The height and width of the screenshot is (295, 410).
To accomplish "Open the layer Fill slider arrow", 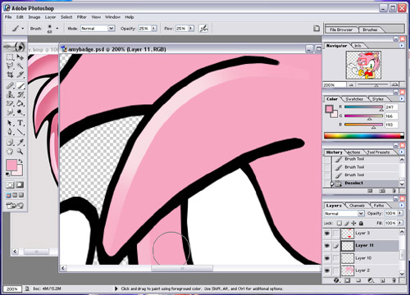I will (x=400, y=223).
